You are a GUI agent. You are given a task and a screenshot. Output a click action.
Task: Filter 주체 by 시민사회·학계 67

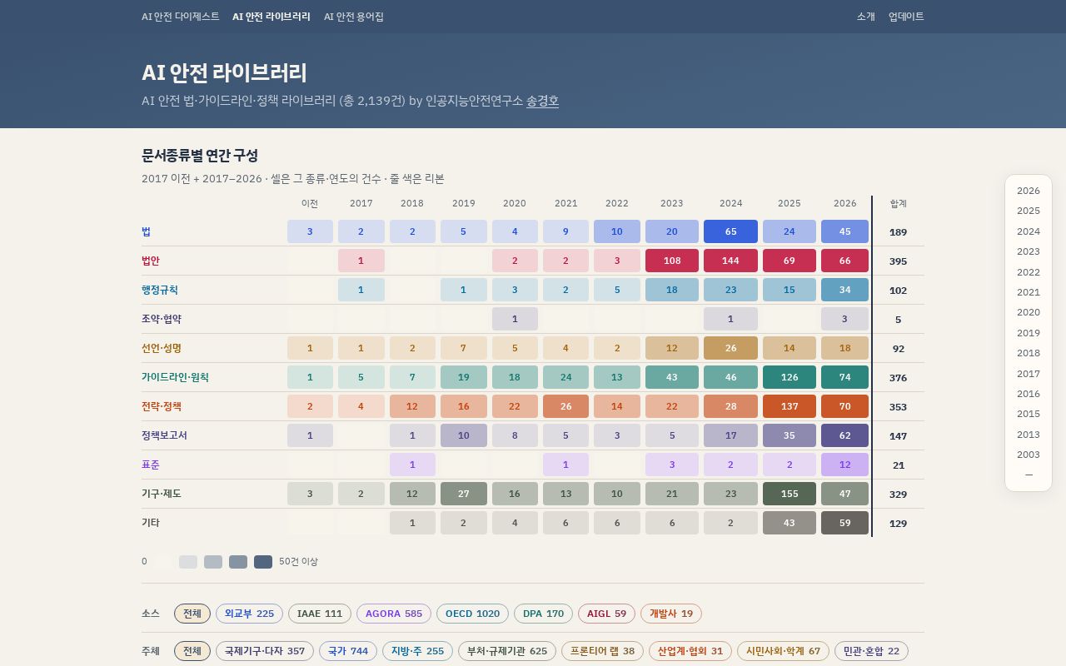(x=783, y=651)
